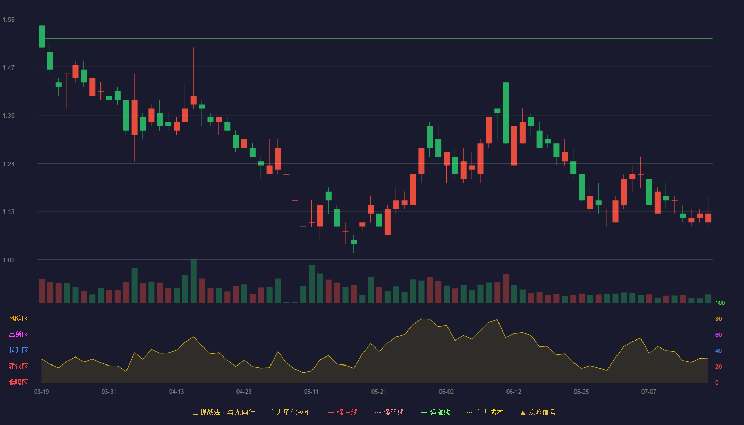744x425 pixels.
Task: Click the first green candlestick at 03-19
Action: pyautogui.click(x=41, y=37)
